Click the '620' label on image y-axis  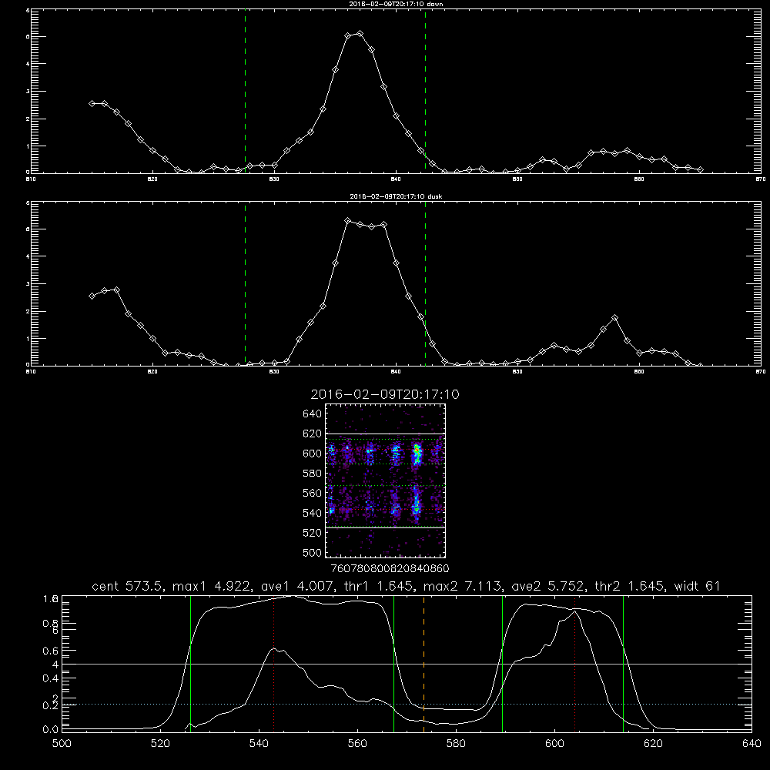(312, 434)
